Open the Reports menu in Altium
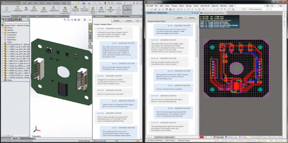The height and width of the screenshot is (143, 288). 215,6
